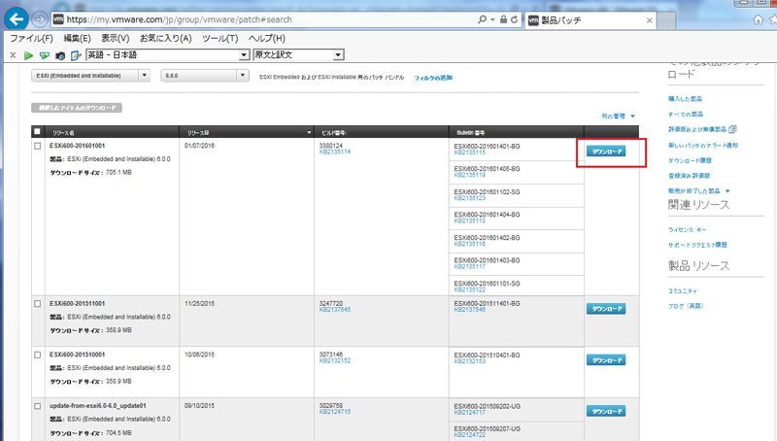Open the browser home icon

click(x=758, y=19)
